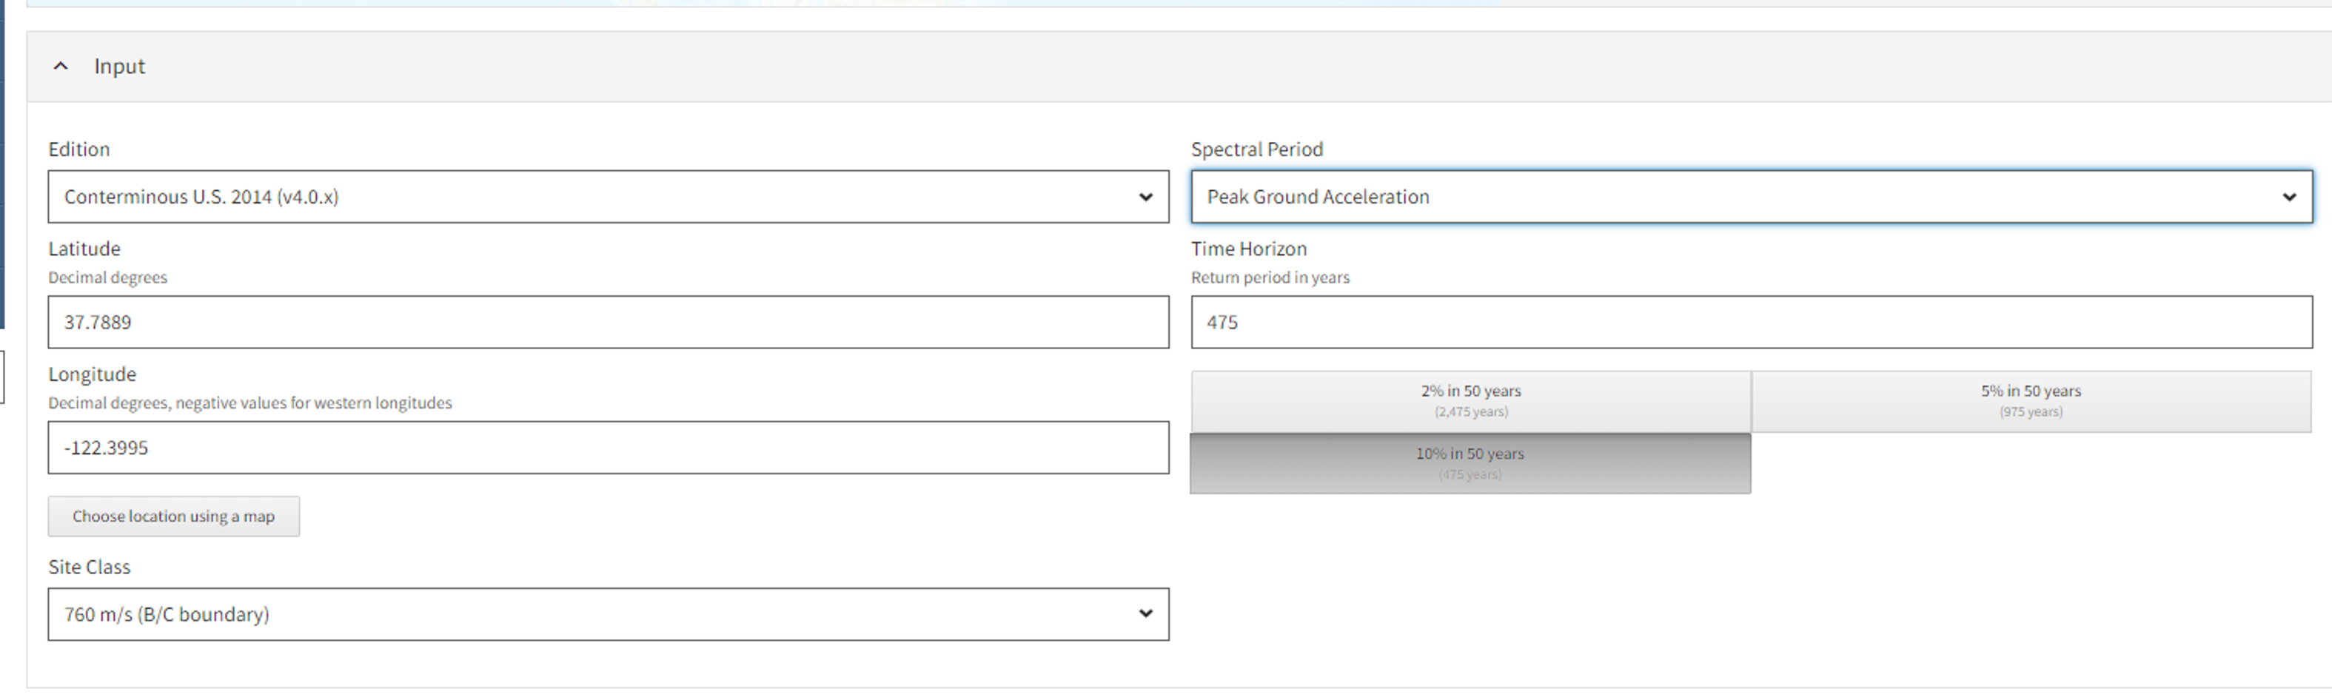2332x697 pixels.
Task: Open the Site Class dropdown
Action: pyautogui.click(x=606, y=613)
